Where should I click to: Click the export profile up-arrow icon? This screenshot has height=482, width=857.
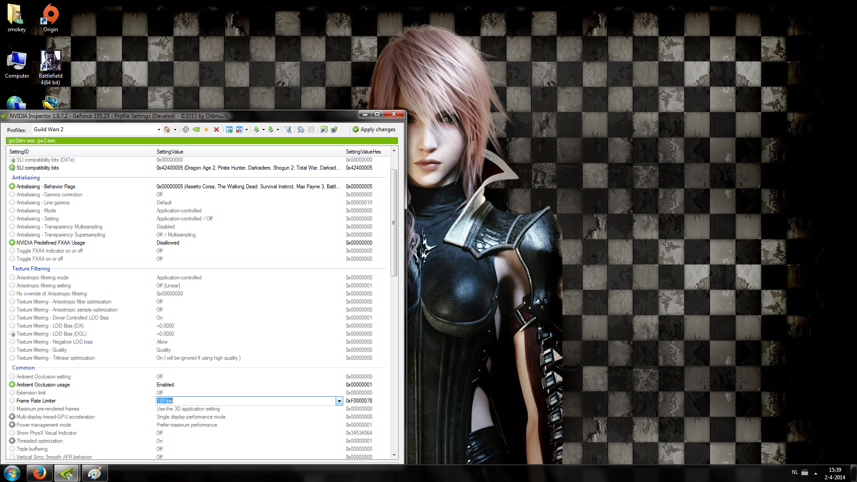click(256, 129)
